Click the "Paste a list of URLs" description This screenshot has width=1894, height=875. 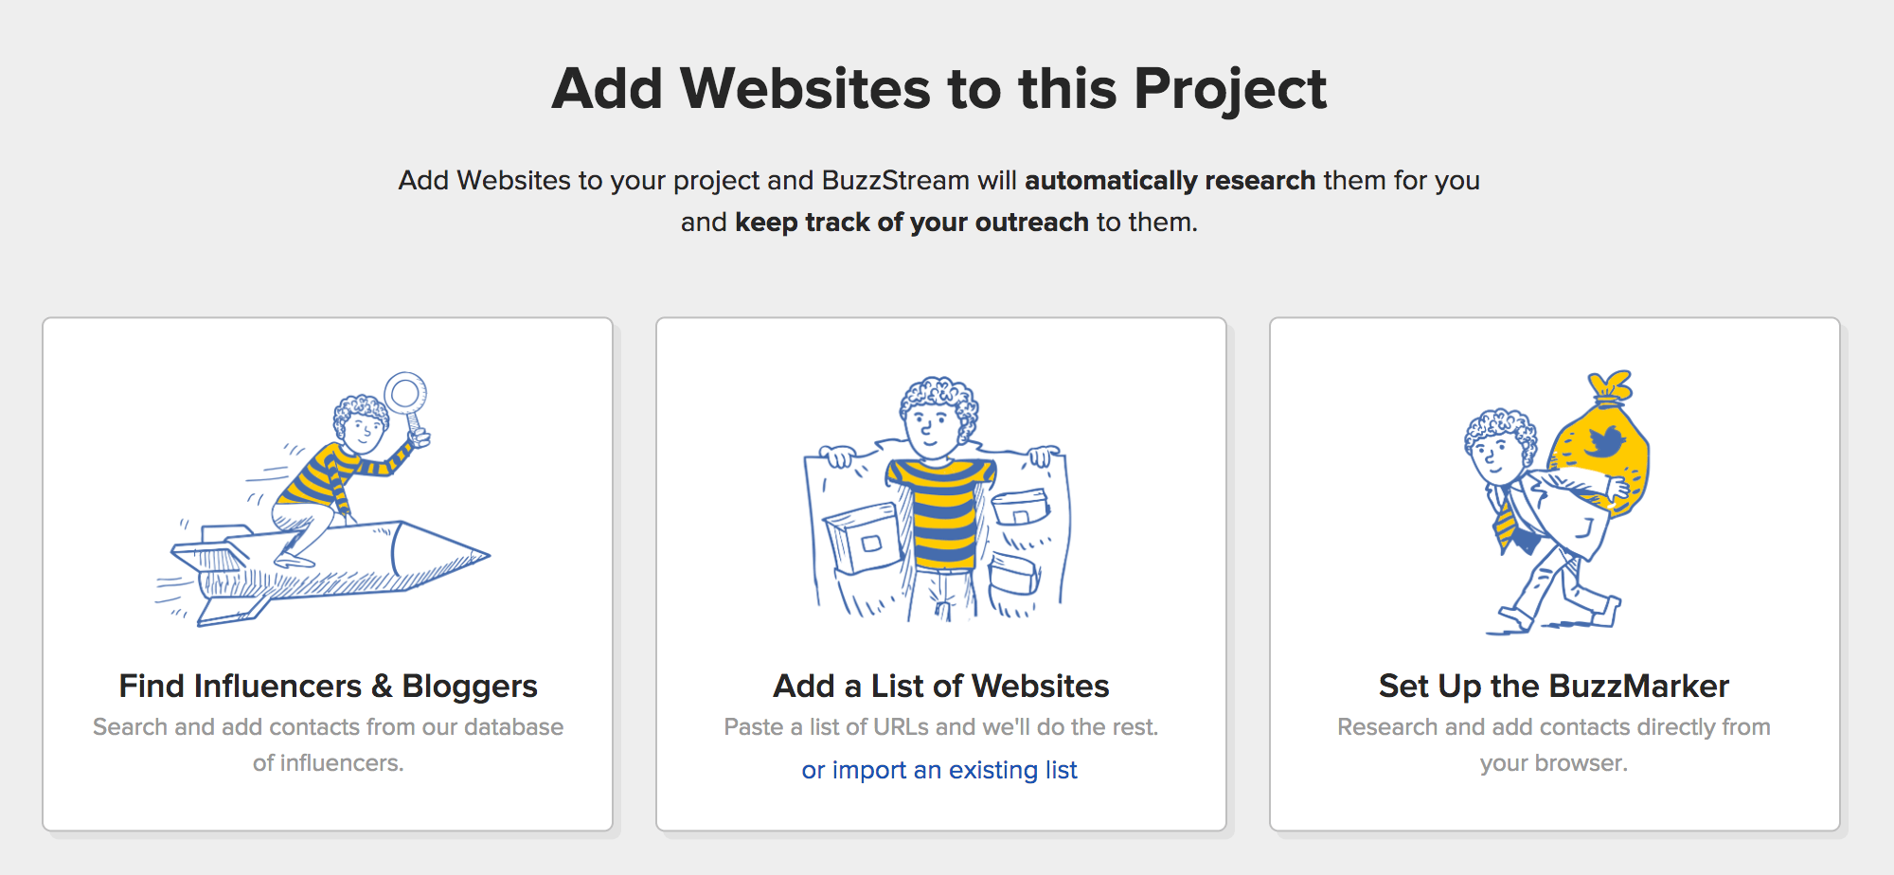point(940,727)
